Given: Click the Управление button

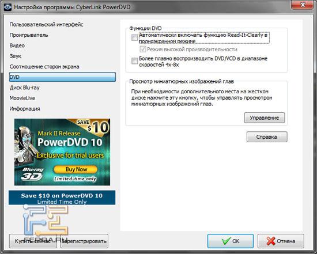Looking at the screenshot, I should click(x=265, y=118).
